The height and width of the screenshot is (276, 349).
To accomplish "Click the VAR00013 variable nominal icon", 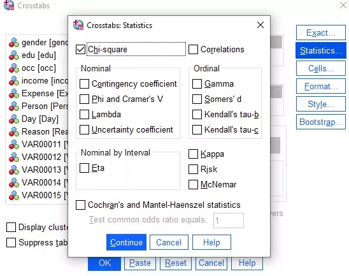I will click(x=14, y=170).
